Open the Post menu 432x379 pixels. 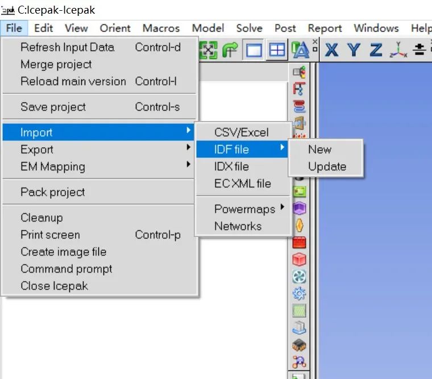click(x=285, y=28)
